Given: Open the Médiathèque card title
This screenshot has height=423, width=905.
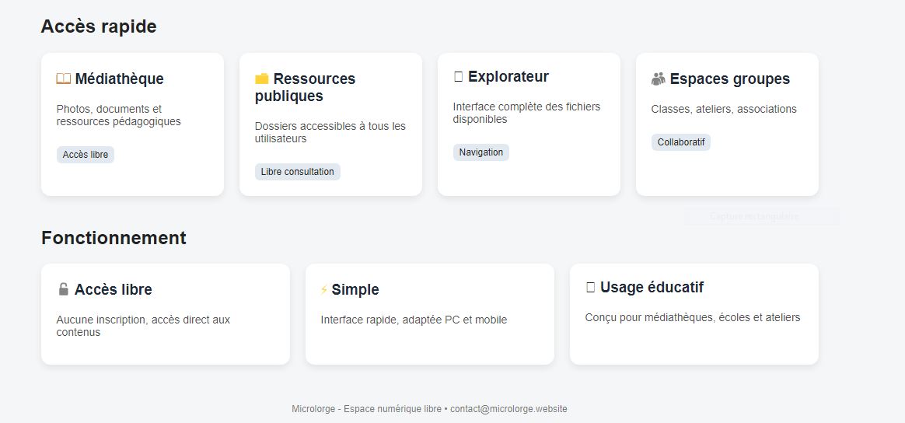Looking at the screenshot, I should (x=119, y=79).
